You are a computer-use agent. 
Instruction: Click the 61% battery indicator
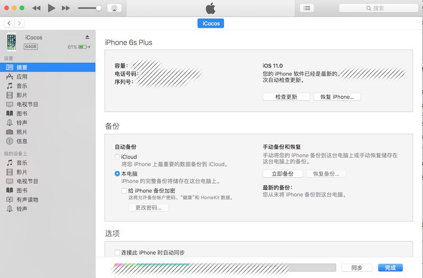[79, 47]
